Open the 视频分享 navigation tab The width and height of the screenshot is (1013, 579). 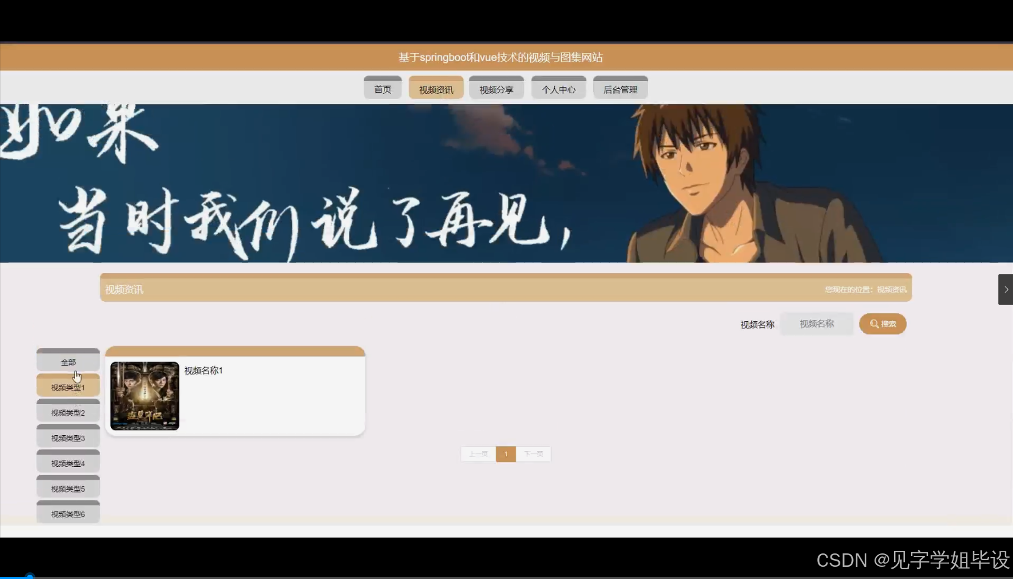[497, 88]
